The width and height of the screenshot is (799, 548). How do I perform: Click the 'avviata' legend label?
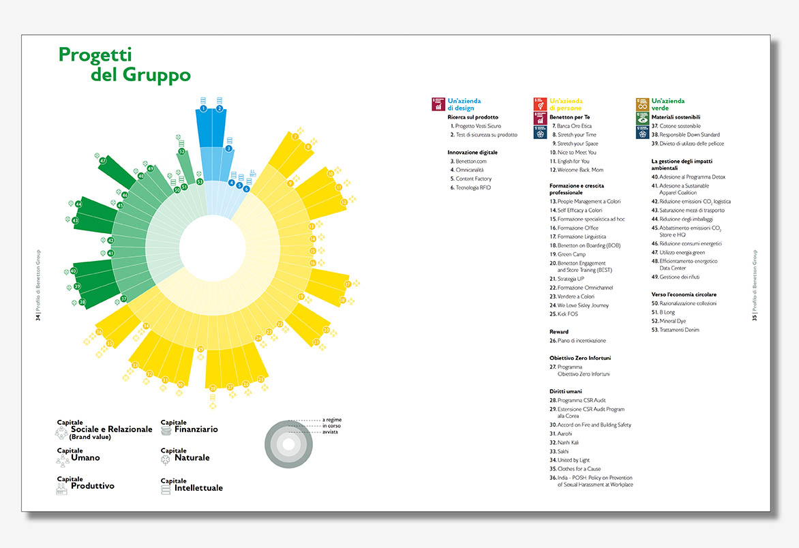[x=330, y=432]
